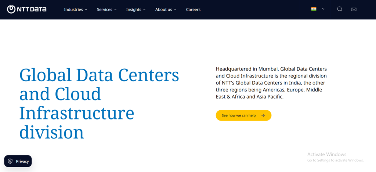Open the Insights menu
The image size is (376, 172).
coord(136,10)
